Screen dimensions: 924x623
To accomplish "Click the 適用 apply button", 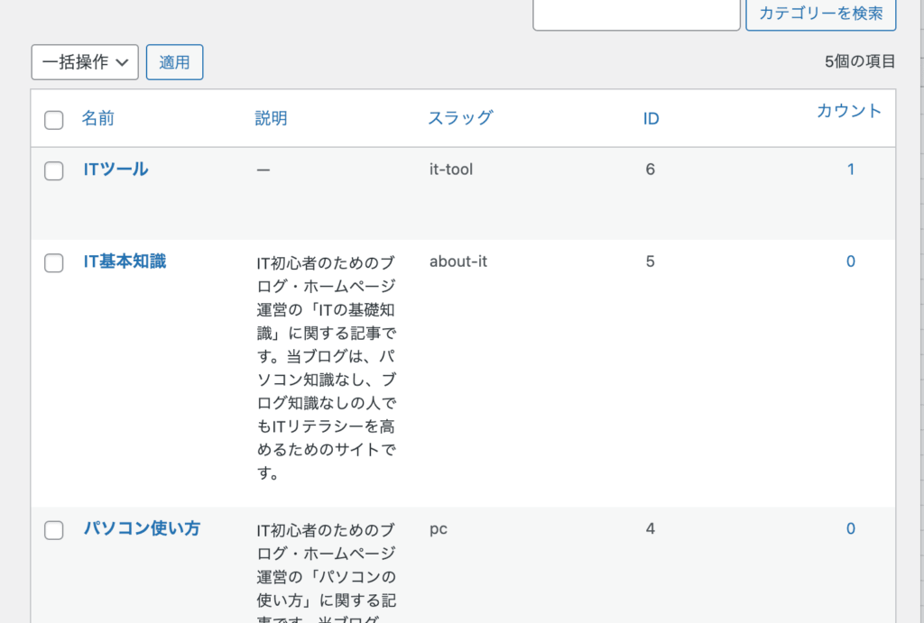I will 174,62.
